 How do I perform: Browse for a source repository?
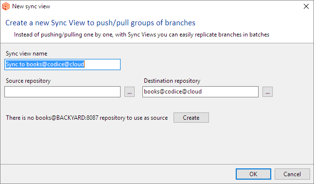129,92
